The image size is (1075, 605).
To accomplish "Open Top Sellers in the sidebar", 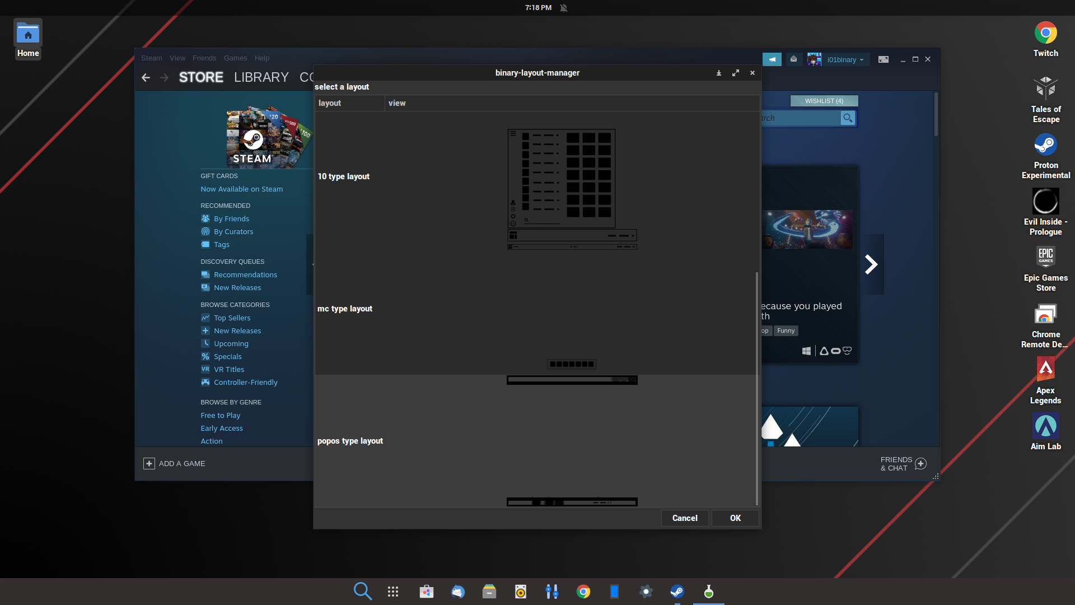I will click(x=232, y=318).
